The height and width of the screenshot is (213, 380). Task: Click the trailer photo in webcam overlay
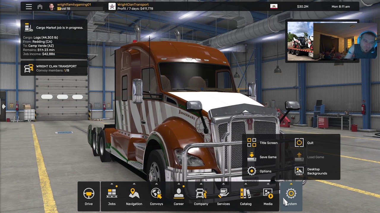click(300, 41)
